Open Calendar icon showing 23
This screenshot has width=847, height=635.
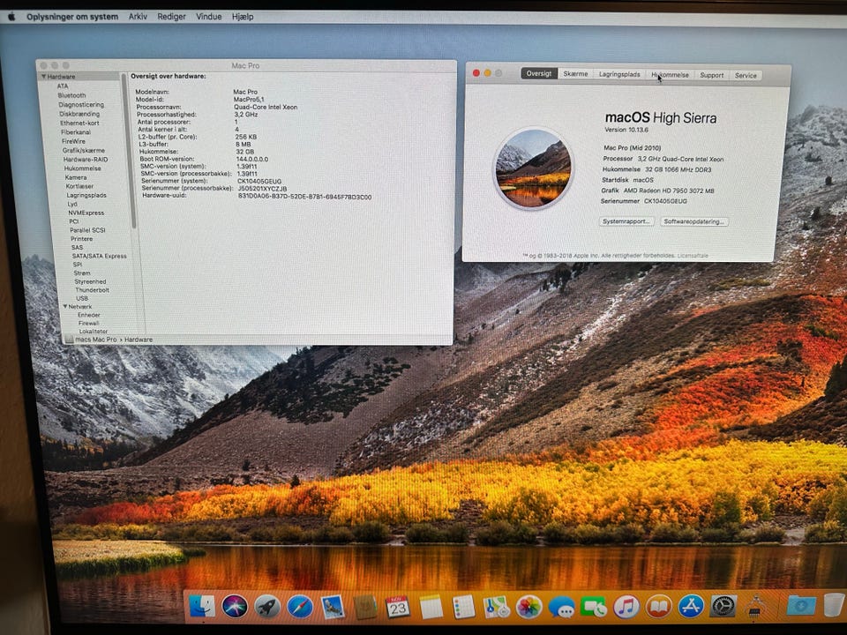tap(398, 608)
